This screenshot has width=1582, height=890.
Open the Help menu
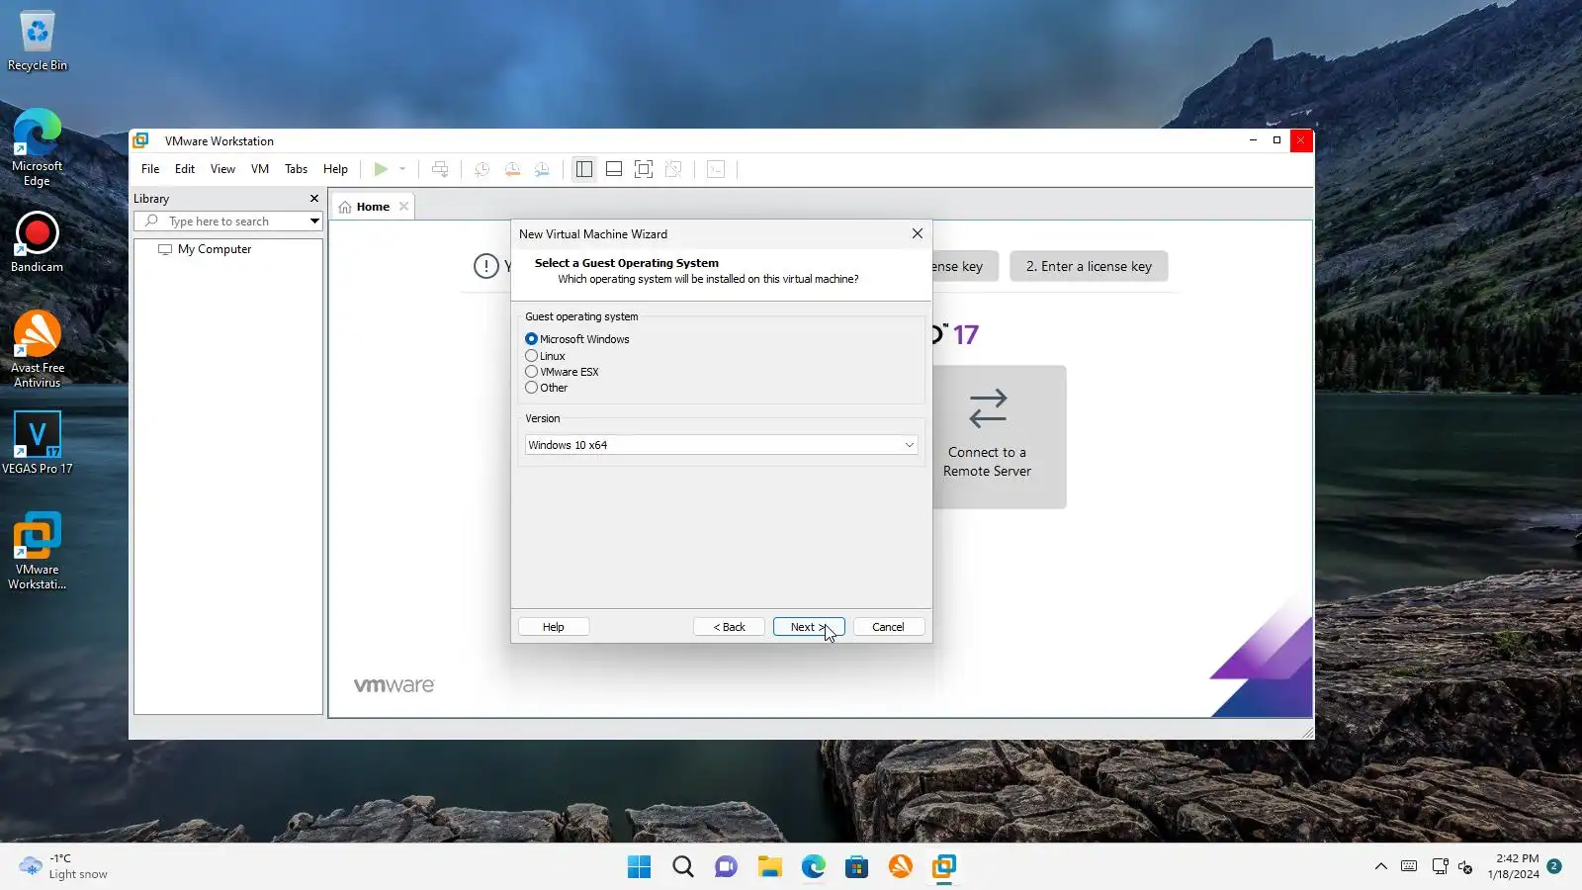335,169
